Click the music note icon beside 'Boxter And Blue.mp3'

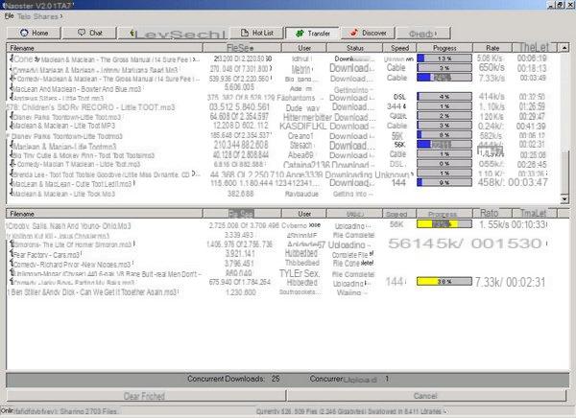click(x=12, y=89)
